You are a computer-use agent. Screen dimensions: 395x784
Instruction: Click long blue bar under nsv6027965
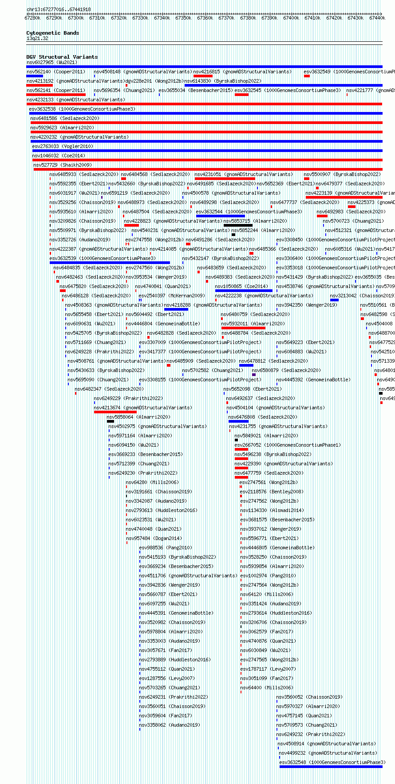pos(204,67)
